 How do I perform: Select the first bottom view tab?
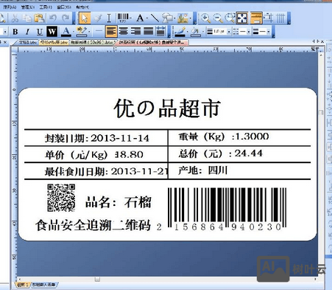pyautogui.click(x=22, y=285)
